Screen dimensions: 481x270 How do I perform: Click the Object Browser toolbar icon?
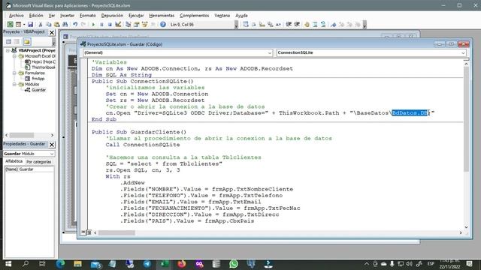[144, 25]
